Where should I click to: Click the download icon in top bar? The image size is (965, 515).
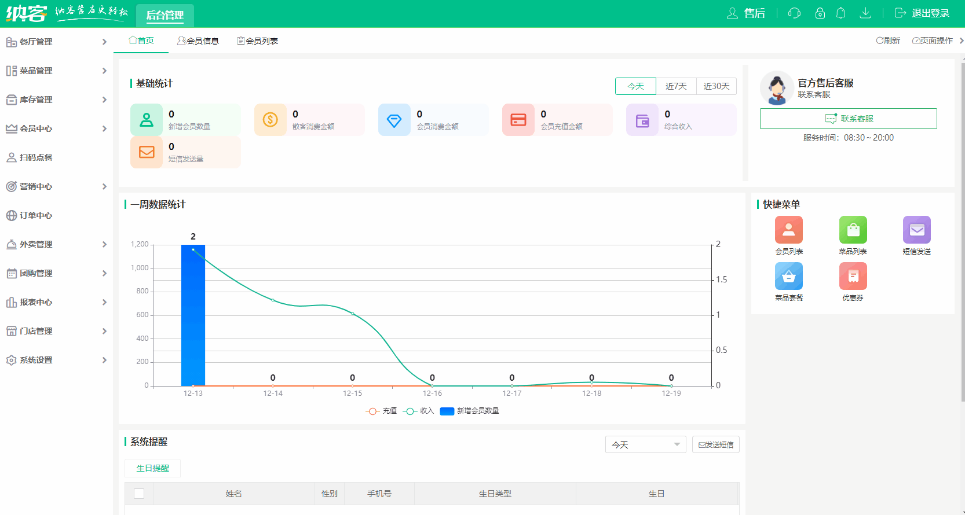point(865,13)
